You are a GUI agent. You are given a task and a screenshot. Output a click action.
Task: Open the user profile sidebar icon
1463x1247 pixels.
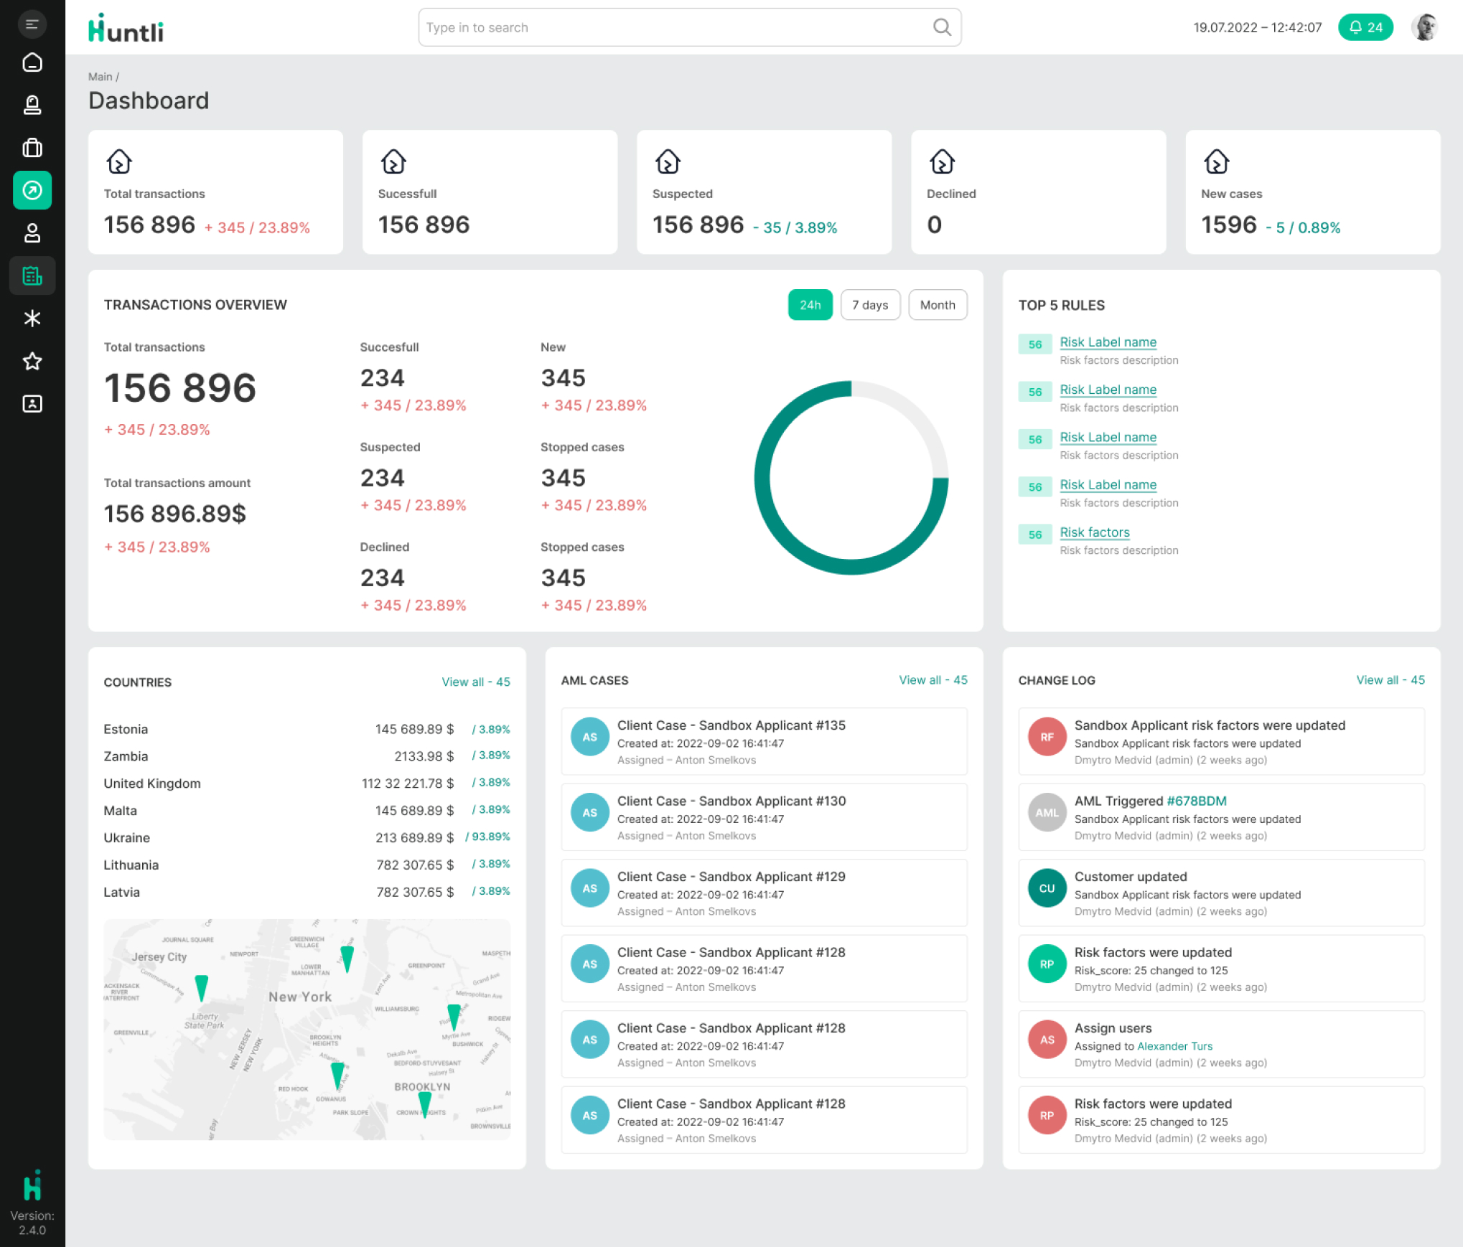pos(32,233)
